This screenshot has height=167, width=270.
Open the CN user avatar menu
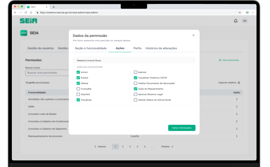(x=244, y=21)
